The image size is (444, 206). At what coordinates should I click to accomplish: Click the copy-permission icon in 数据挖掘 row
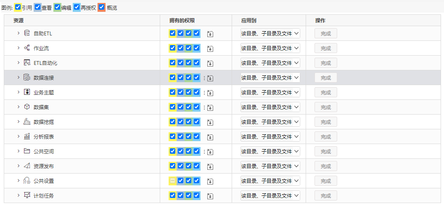click(210, 122)
